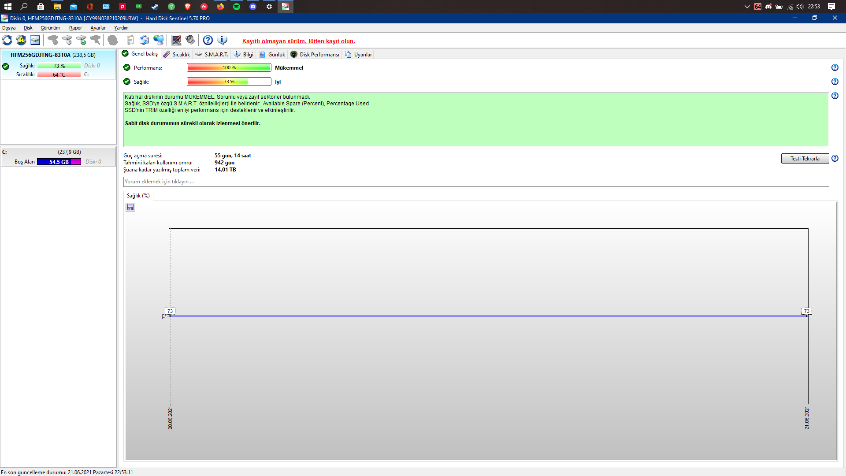Open the report notepad icon
This screenshot has height=476, width=846.
point(130,40)
